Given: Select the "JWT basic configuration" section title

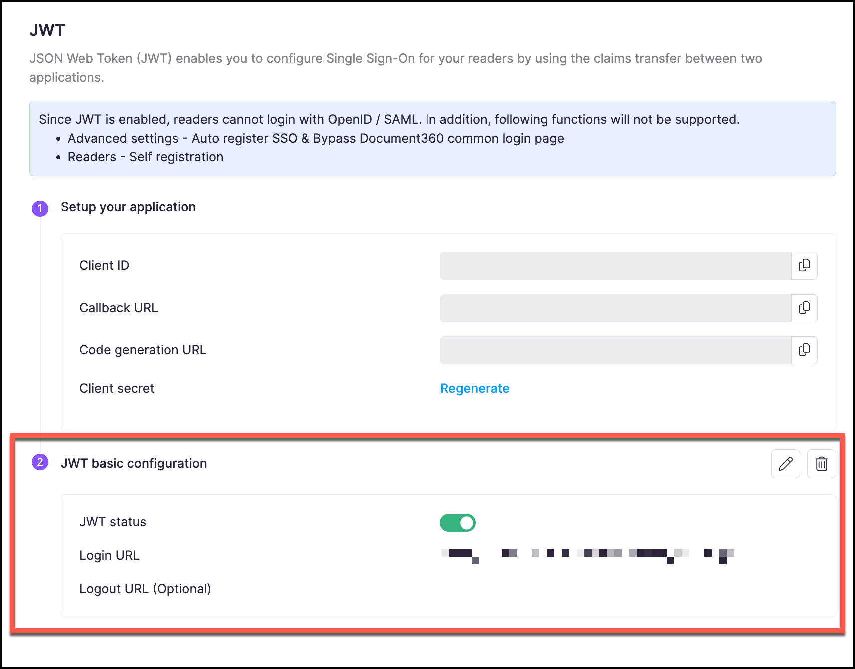Looking at the screenshot, I should click(x=134, y=463).
